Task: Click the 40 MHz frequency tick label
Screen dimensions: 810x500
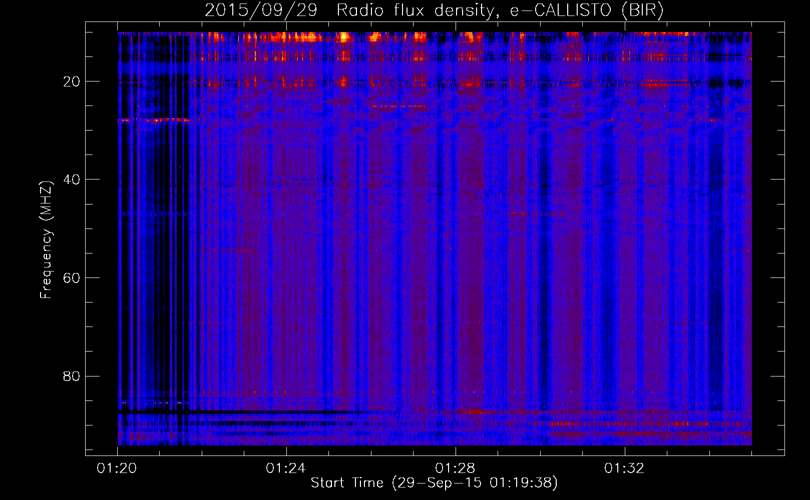Action: point(72,179)
